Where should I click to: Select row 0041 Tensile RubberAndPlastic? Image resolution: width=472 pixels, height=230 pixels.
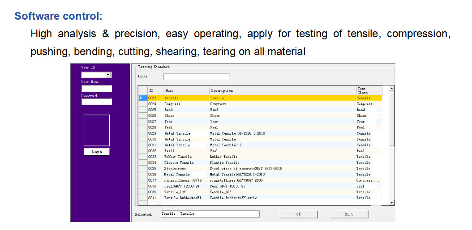pyautogui.click(x=260, y=198)
